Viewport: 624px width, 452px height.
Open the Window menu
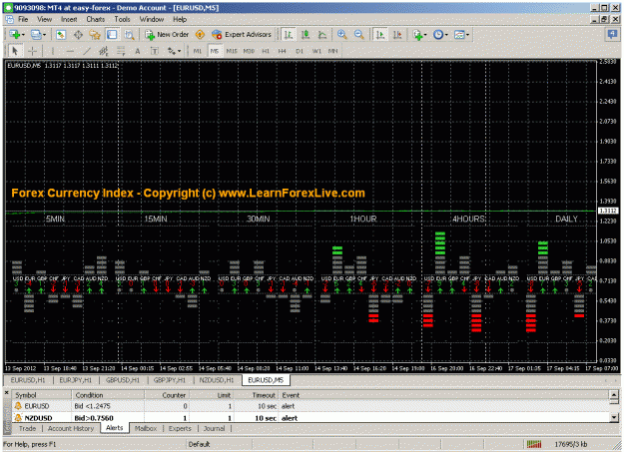coord(152,19)
